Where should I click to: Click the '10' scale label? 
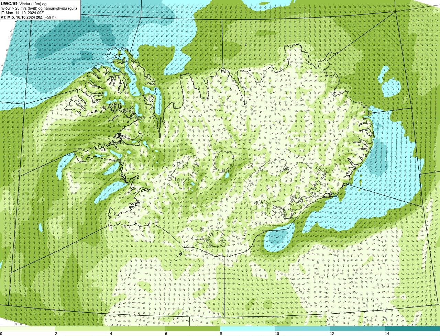point(276,334)
